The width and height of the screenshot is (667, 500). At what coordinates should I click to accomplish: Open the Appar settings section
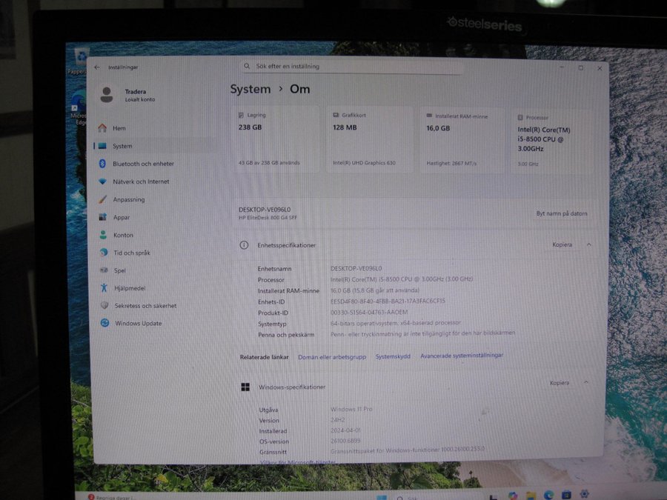coord(122,217)
